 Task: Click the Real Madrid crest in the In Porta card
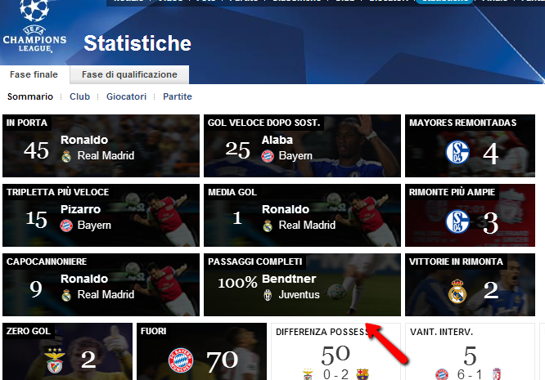[x=66, y=156]
